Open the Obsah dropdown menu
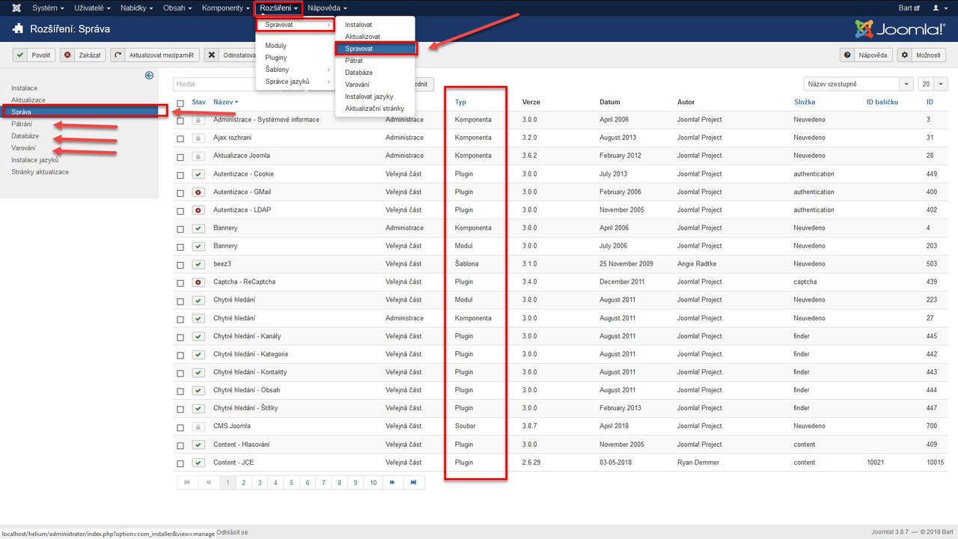 pyautogui.click(x=177, y=7)
